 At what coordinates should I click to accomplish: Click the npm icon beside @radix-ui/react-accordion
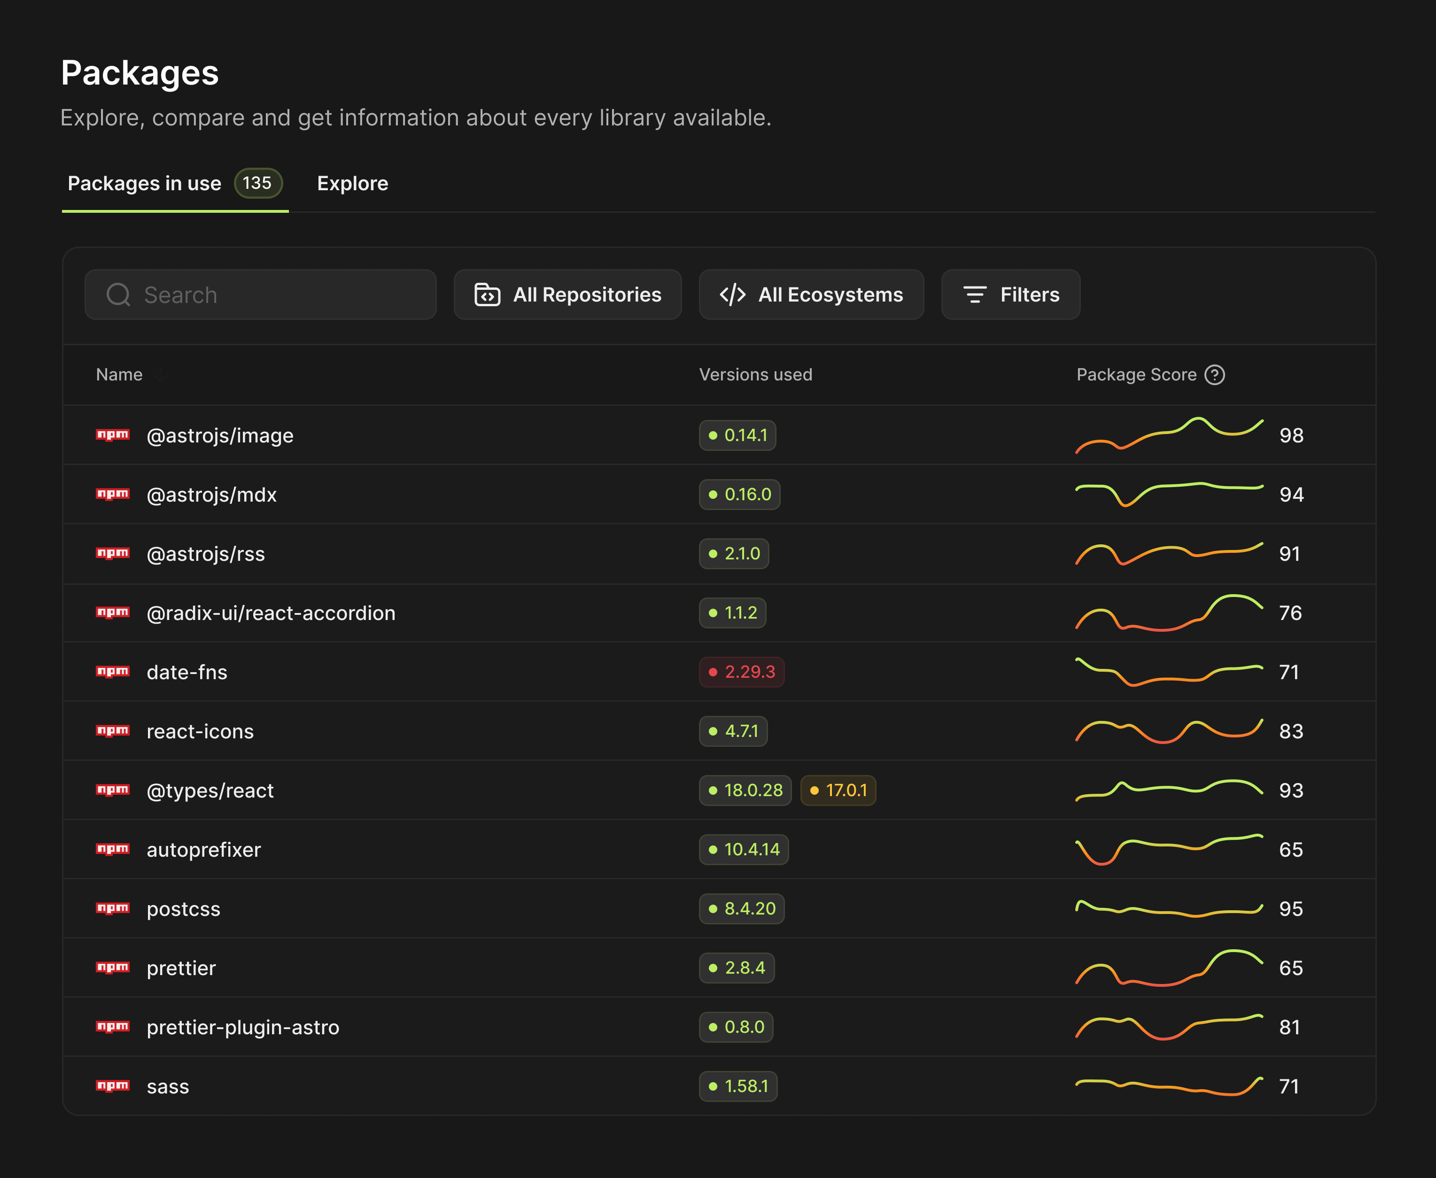[113, 612]
